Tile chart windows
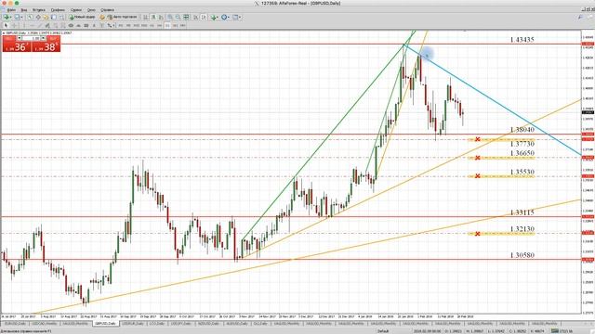Screen dimensions: 595x334 click(x=186, y=17)
